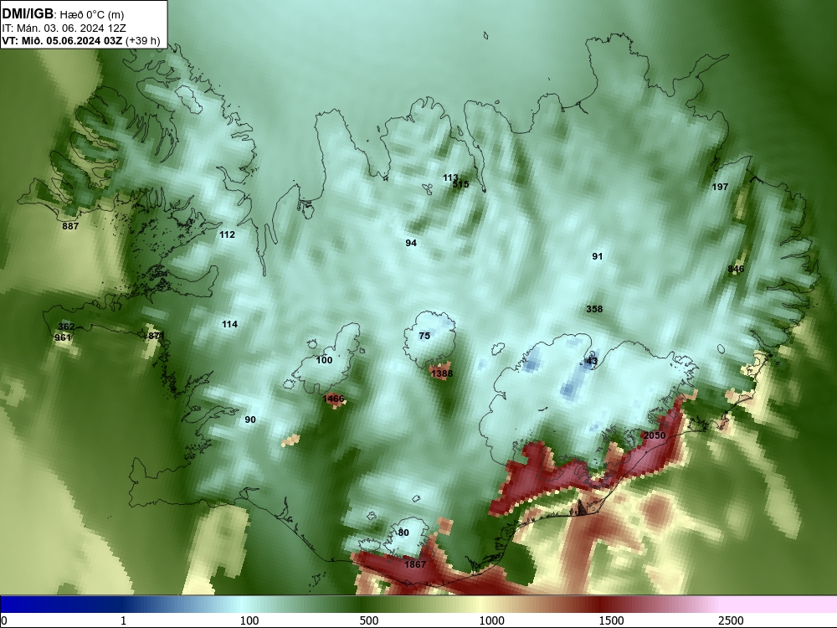Click the map value label '80'
Screen dimensions: 837x628
403,533
